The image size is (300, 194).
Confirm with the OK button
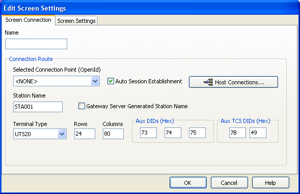tap(188, 183)
